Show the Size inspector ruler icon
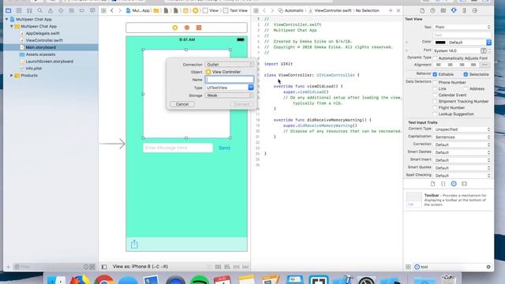The image size is (505, 284). click(464, 10)
